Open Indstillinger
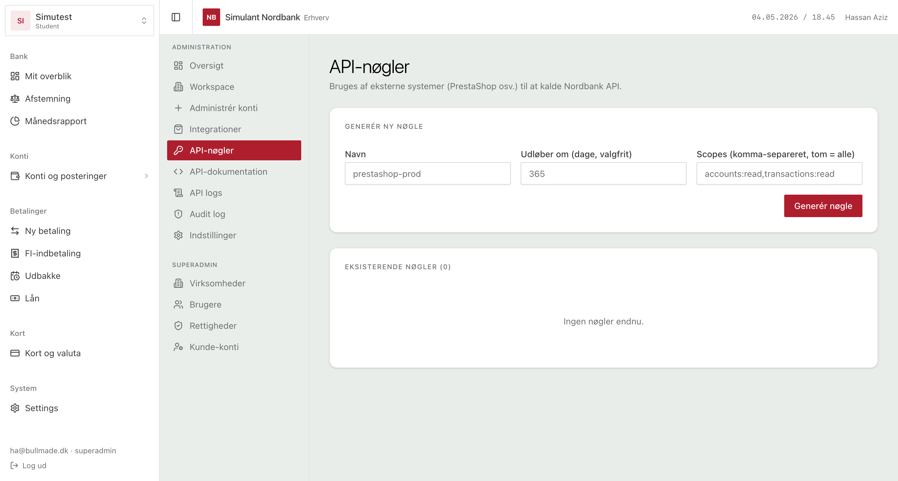This screenshot has width=898, height=481. point(234,236)
